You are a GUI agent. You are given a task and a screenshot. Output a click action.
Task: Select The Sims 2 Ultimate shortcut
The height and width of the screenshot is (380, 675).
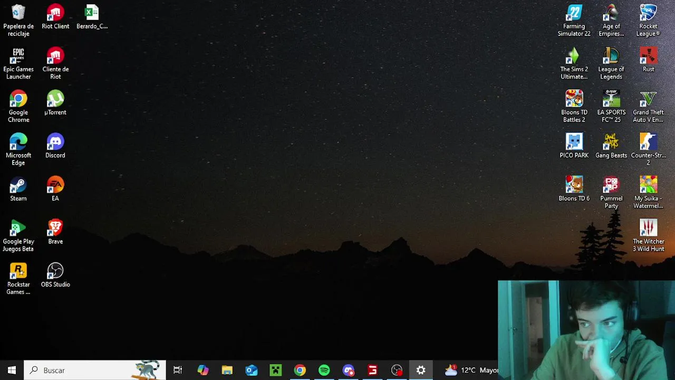(574, 64)
